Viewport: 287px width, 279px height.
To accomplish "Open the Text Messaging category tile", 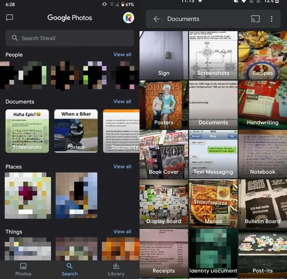I will point(213,154).
